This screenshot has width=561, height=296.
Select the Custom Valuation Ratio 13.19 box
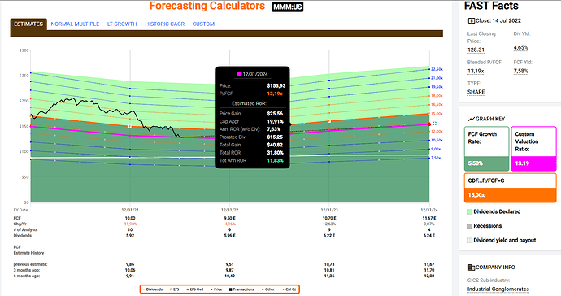(x=533, y=149)
